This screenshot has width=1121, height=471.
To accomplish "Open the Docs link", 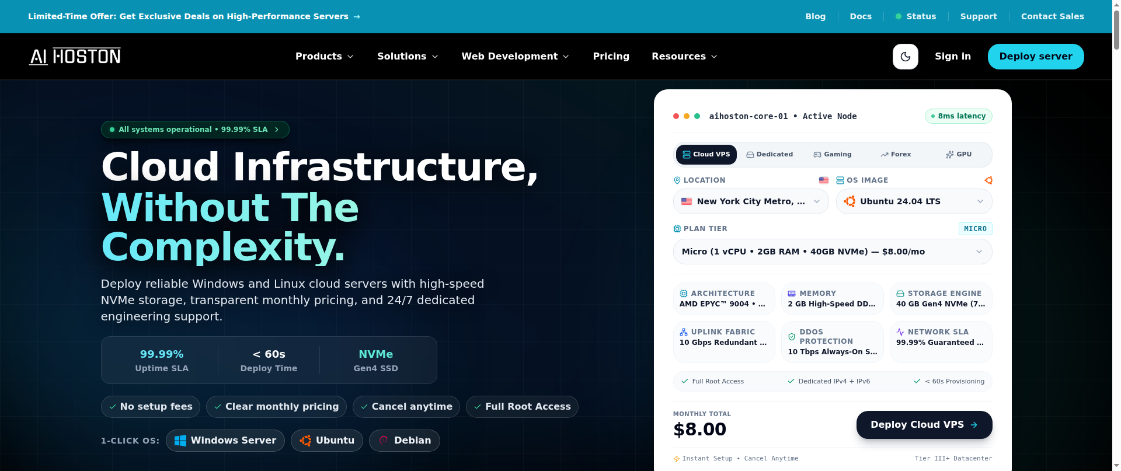I will pyautogui.click(x=861, y=16).
